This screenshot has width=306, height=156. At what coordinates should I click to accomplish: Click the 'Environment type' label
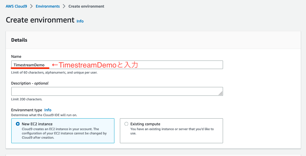(27, 110)
